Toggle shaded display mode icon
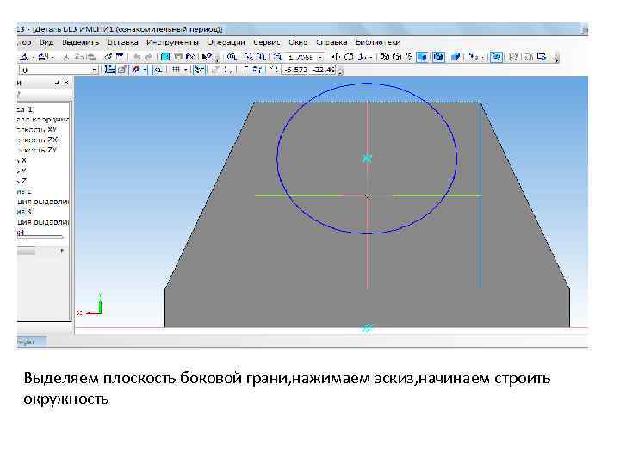The image size is (620, 465). pos(422,58)
